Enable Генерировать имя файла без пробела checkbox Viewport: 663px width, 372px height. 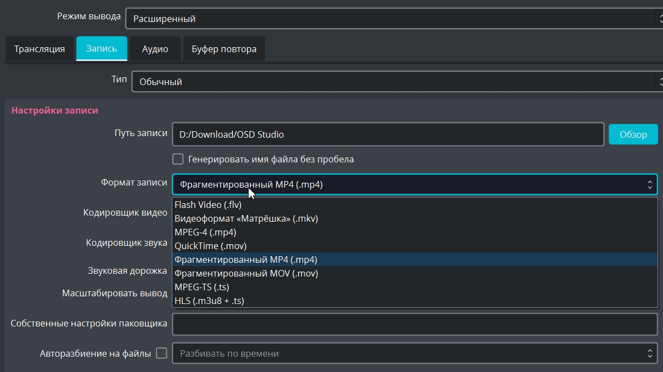tap(178, 159)
